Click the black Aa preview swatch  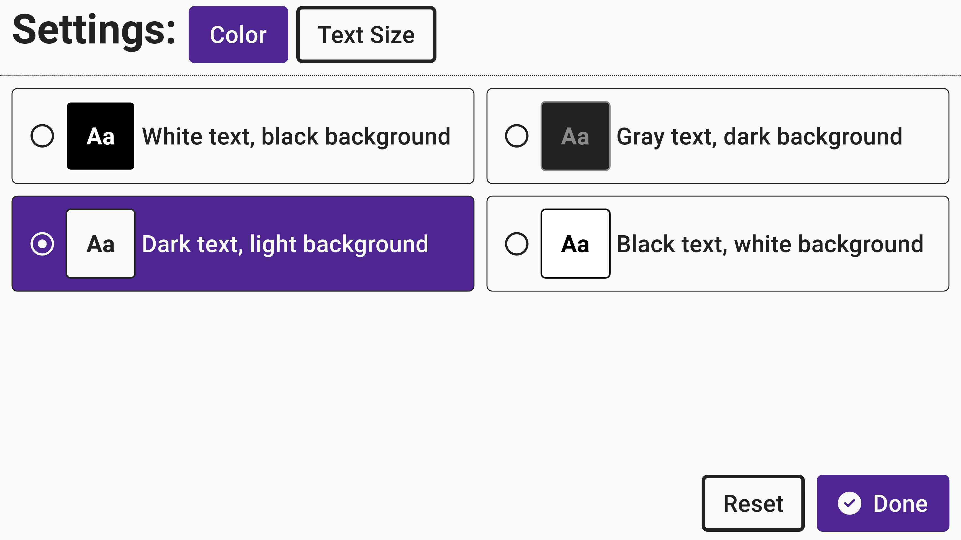point(100,136)
